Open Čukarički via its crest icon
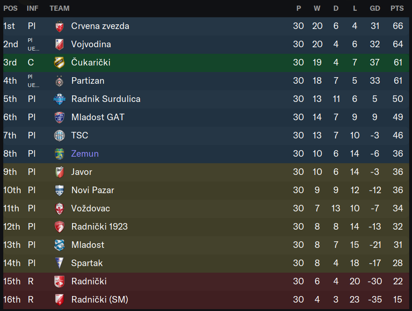The width and height of the screenshot is (412, 311). [59, 63]
